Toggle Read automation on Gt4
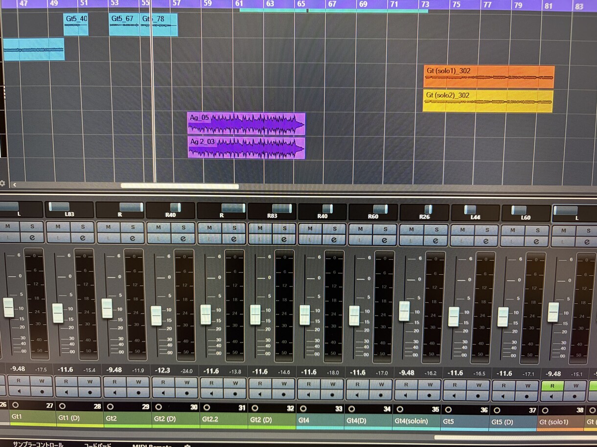This screenshot has width=597, height=447. (x=308, y=383)
